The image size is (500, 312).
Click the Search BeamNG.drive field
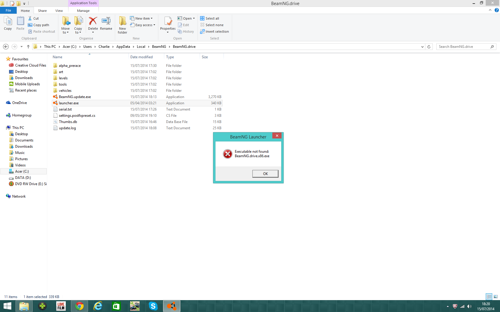click(466, 47)
